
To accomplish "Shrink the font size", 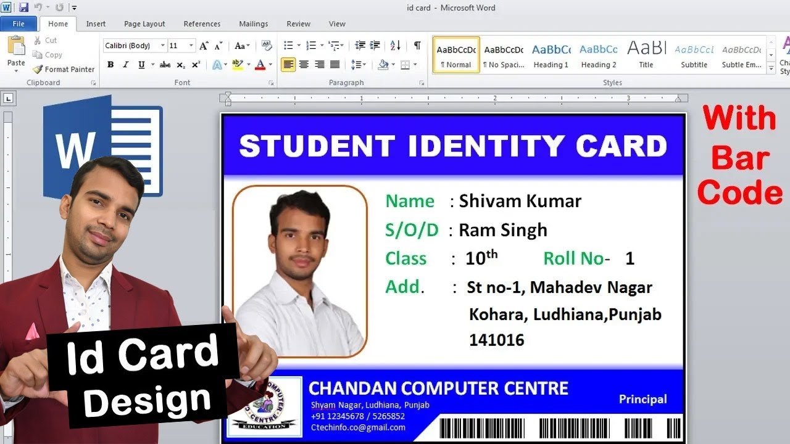I will pyautogui.click(x=218, y=46).
